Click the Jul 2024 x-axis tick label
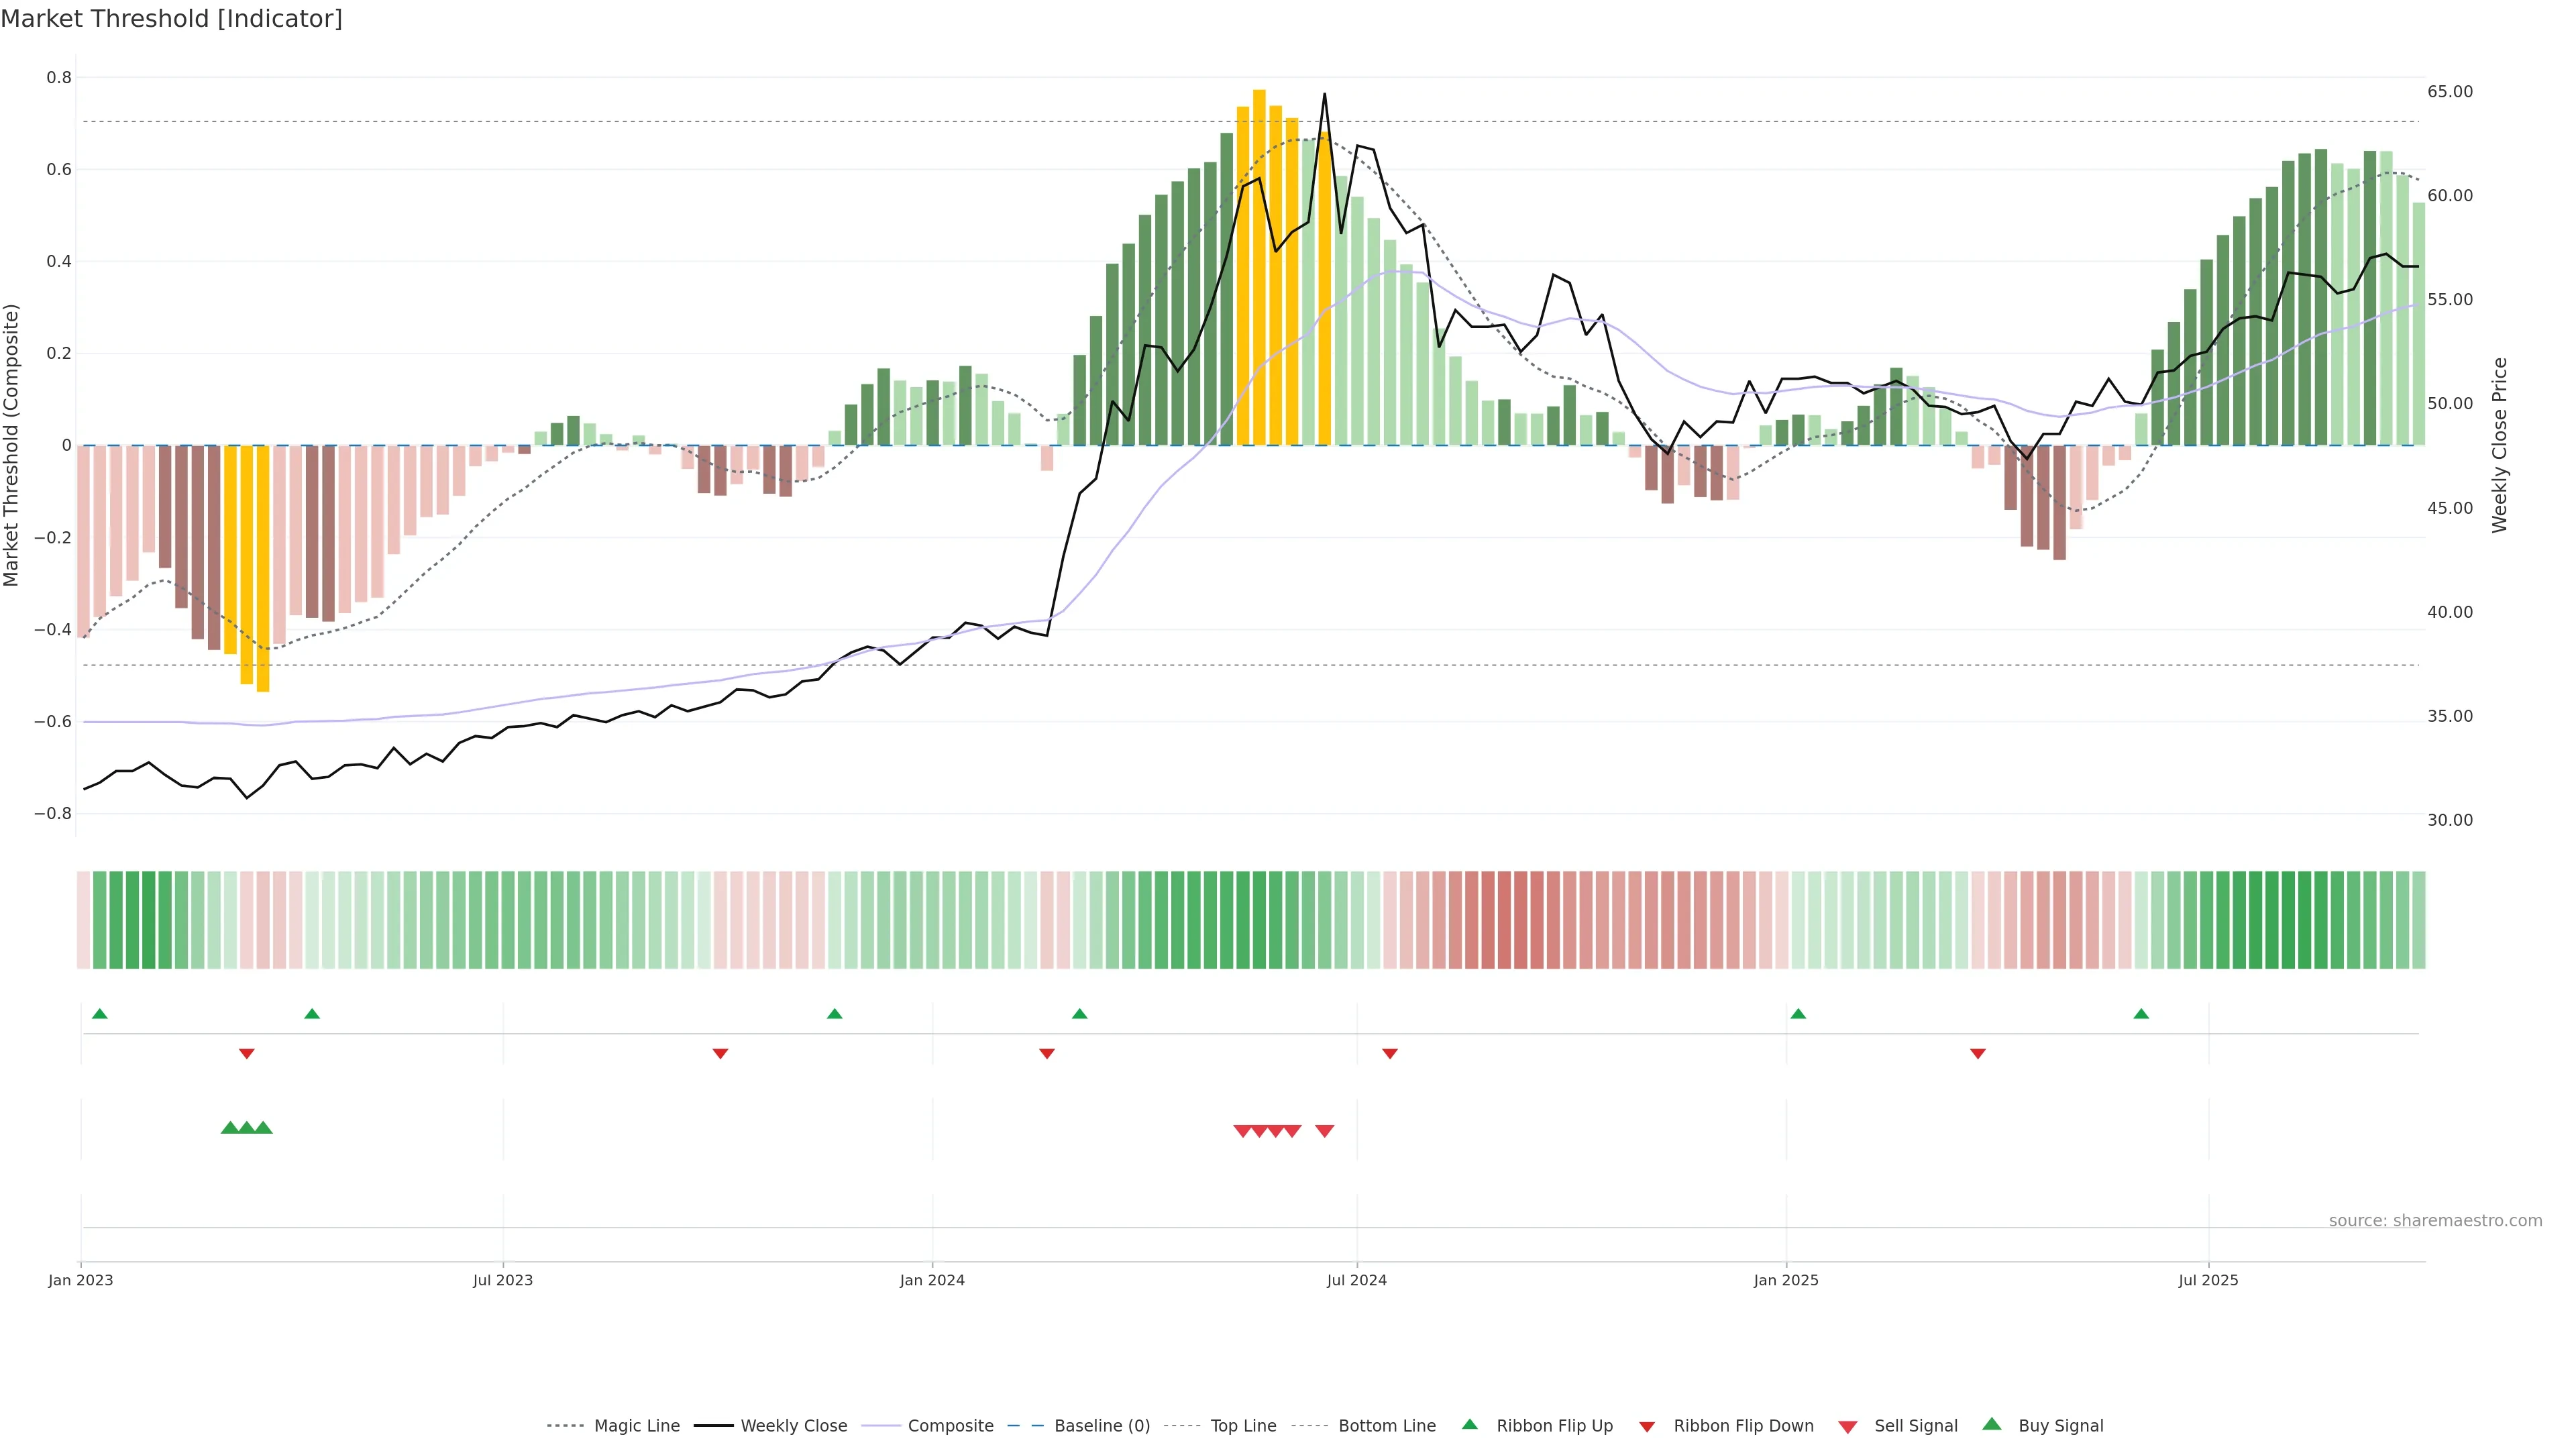 1356,1280
